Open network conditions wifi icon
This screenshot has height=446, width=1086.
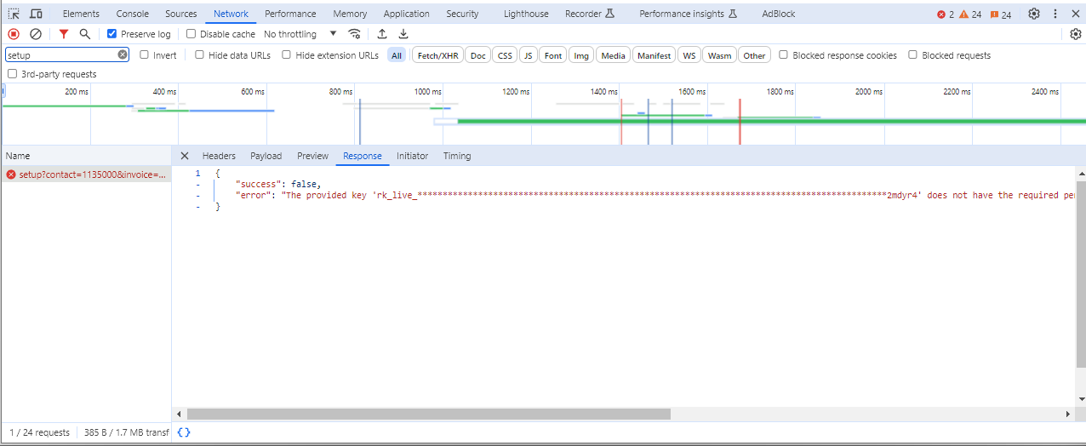click(x=354, y=34)
